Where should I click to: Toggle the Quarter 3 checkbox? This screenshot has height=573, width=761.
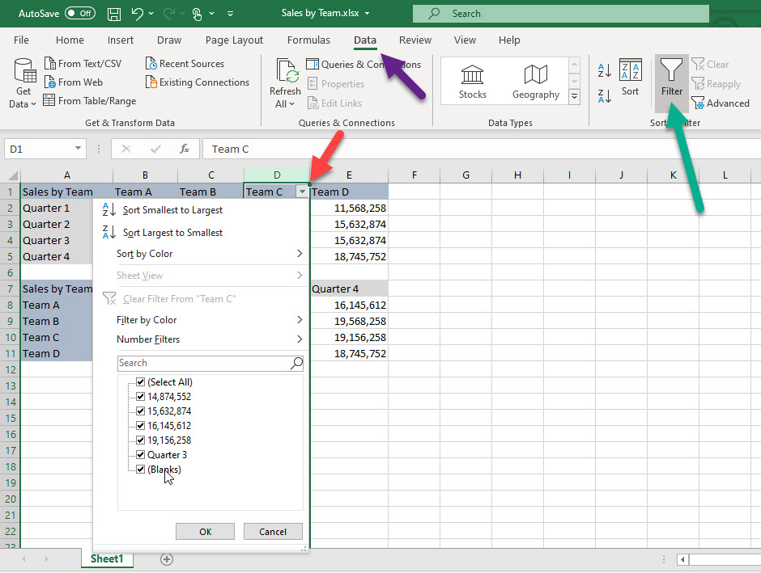(x=140, y=455)
